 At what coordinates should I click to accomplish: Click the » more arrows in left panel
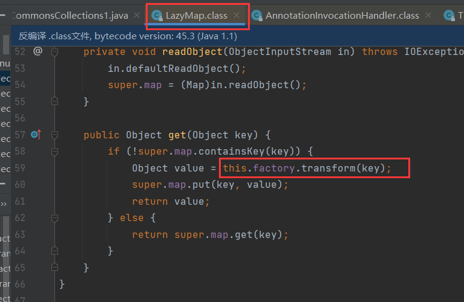pos(4,204)
